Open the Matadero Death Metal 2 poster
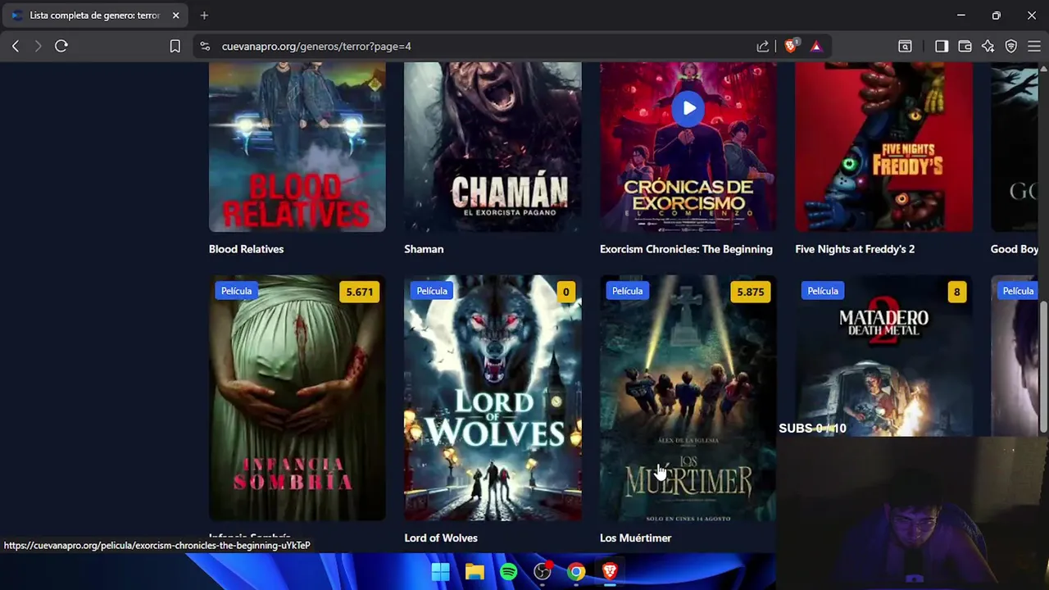The height and width of the screenshot is (590, 1049). point(883,356)
